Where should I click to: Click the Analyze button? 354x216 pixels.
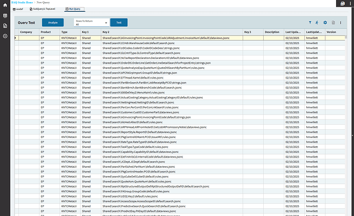pos(53,23)
